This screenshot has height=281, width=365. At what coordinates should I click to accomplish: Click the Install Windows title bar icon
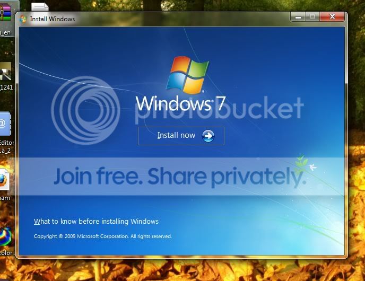click(x=23, y=19)
